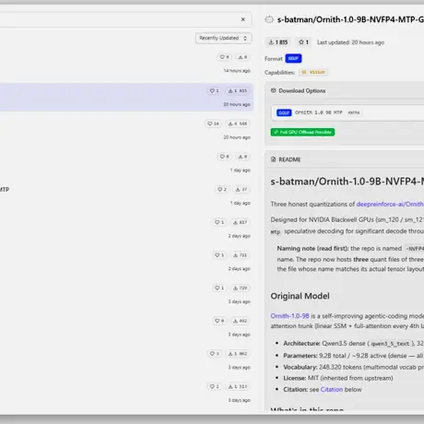
Task: Select the result row ending in MTP
Action: click(x=126, y=195)
